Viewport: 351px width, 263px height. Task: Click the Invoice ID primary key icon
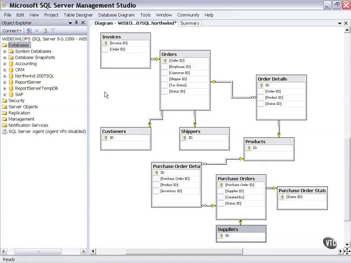(x=106, y=43)
